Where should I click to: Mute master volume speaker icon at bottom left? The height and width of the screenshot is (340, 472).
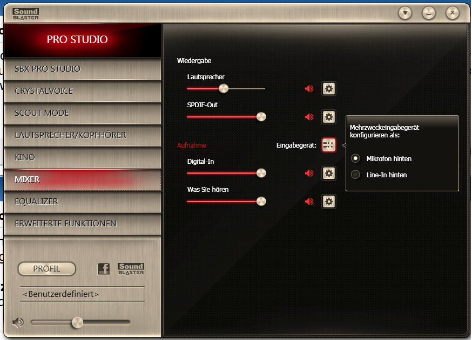[x=18, y=323]
